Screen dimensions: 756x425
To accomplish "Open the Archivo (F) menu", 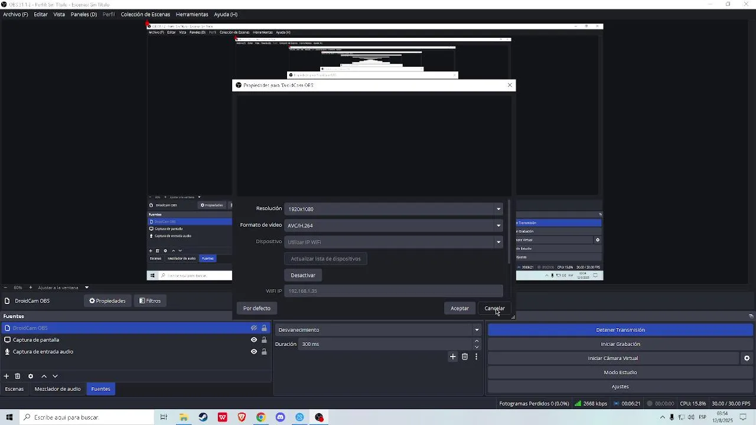I will 15,14.
